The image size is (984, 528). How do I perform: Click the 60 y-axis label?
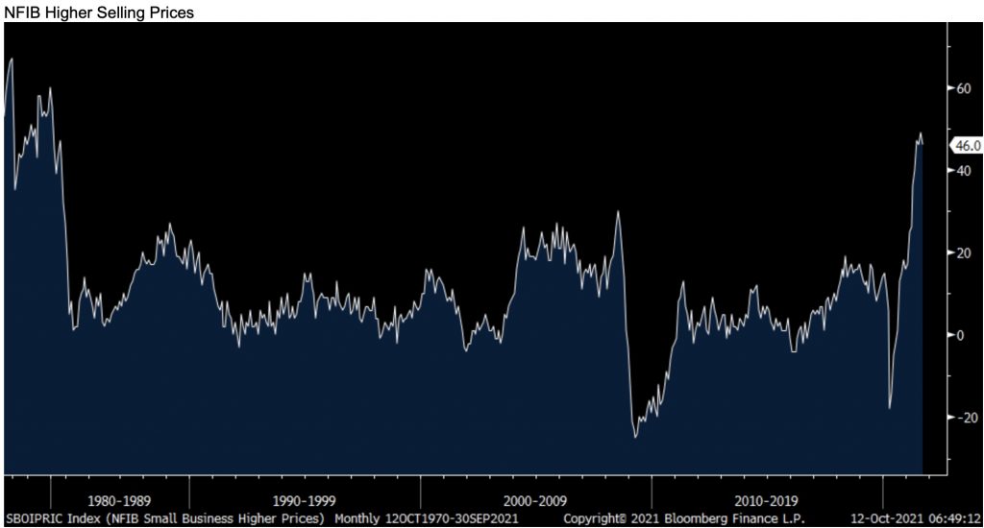pos(962,88)
